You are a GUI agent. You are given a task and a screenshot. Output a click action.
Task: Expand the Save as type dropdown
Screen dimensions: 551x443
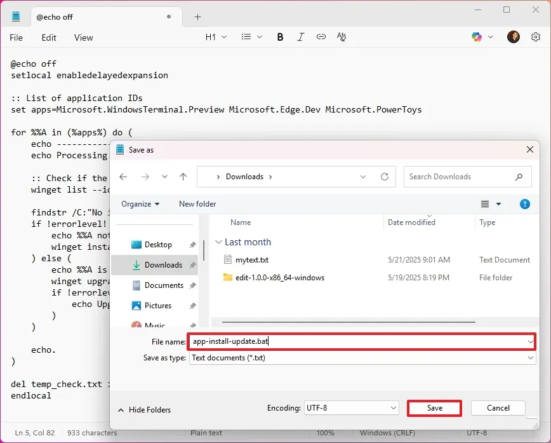(x=362, y=358)
